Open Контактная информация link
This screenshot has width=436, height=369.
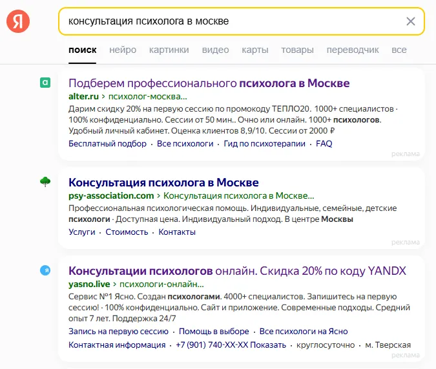point(117,345)
